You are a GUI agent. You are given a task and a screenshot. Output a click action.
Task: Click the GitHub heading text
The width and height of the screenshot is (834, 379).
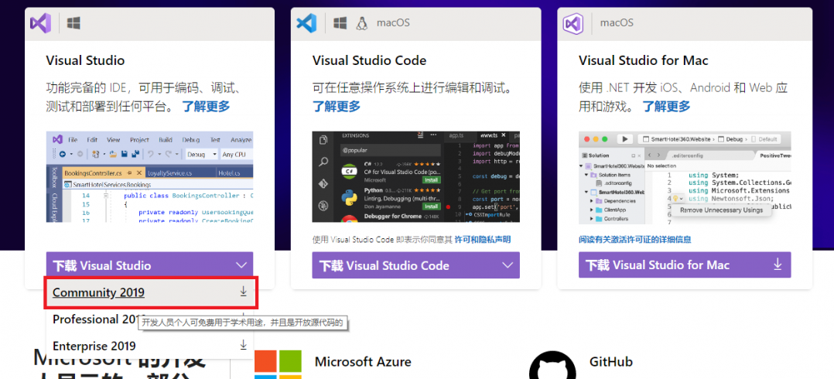(611, 362)
